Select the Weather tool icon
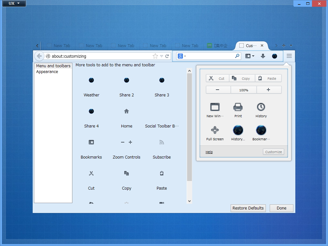This screenshot has width=328, height=246. 91,80
